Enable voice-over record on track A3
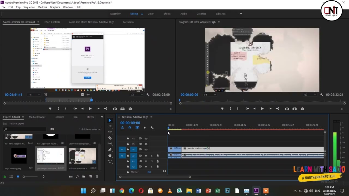This screenshot has height=196, width=349. click(x=158, y=167)
